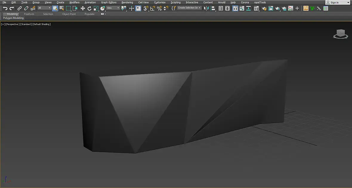Open the Curve Editor
This screenshot has height=188, width=352.
pyautogui.click(x=242, y=8)
